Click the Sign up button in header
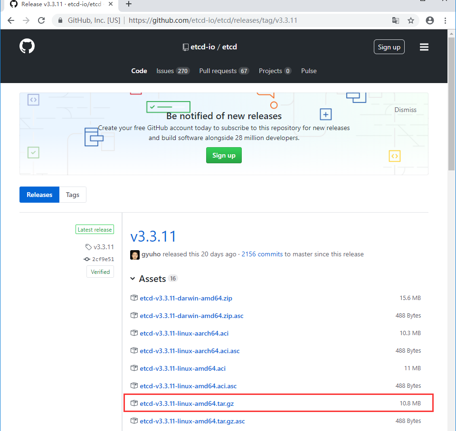456x431 pixels. 389,47
